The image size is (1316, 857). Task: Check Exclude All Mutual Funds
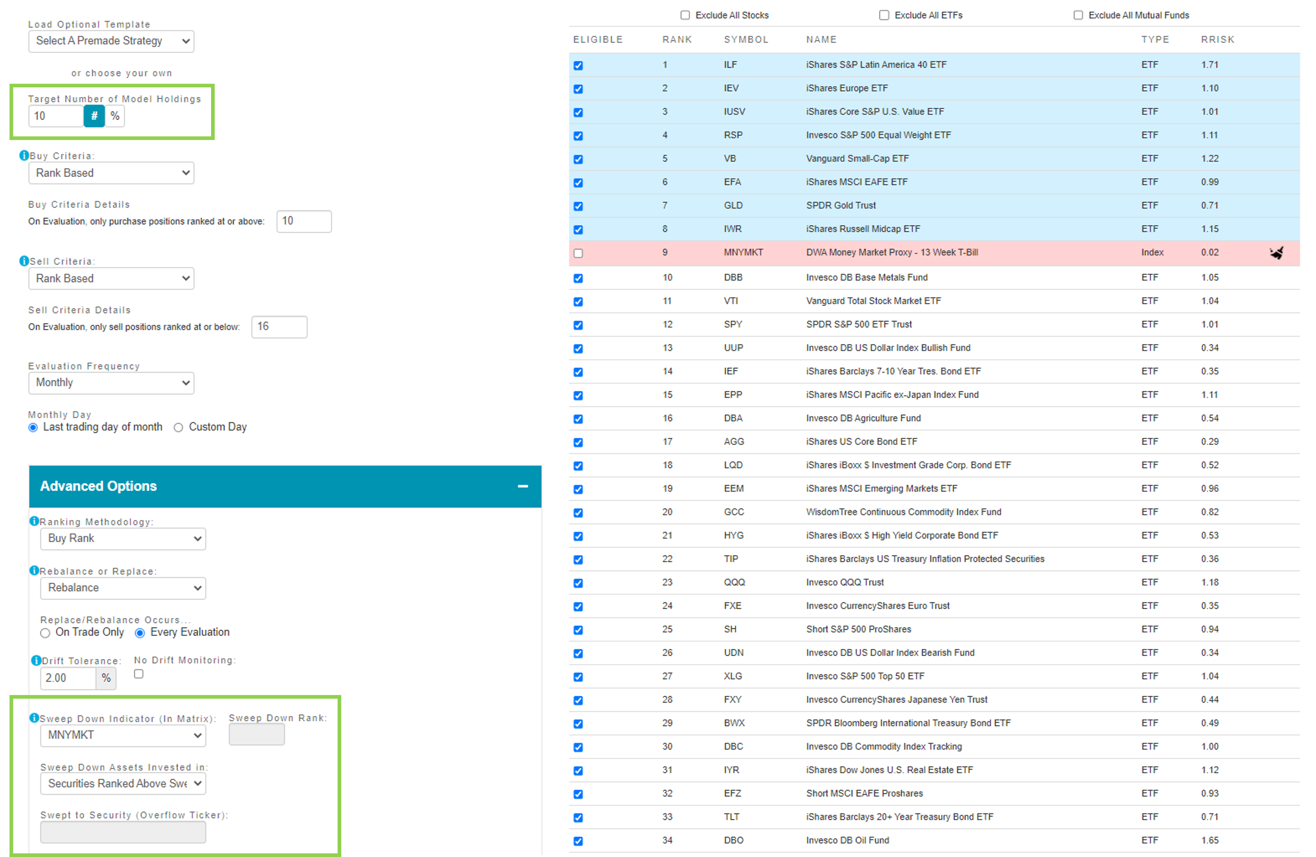tap(1078, 15)
